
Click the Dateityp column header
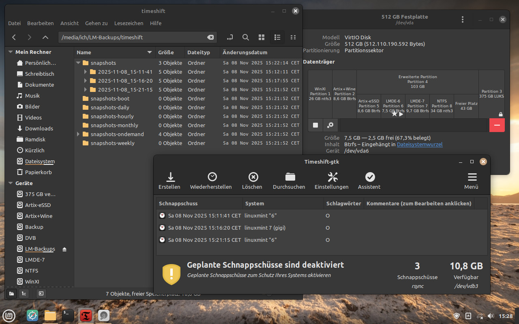pyautogui.click(x=202, y=52)
